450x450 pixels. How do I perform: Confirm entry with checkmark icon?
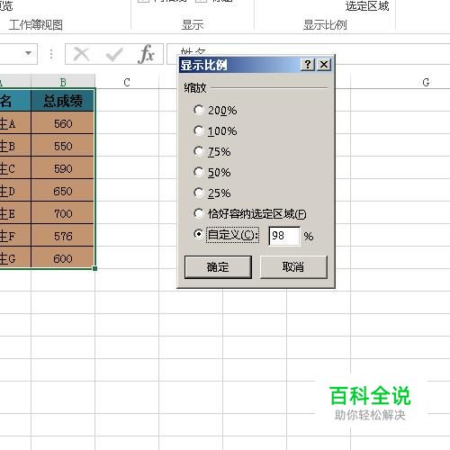[114, 54]
